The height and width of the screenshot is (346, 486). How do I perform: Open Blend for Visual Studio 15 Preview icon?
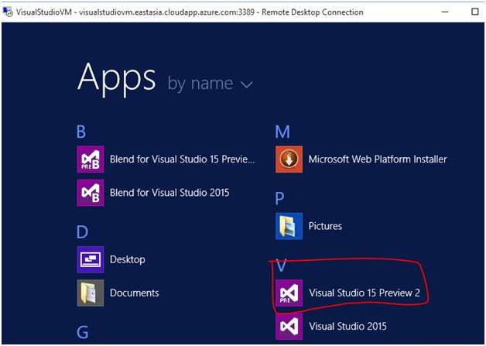pos(91,159)
